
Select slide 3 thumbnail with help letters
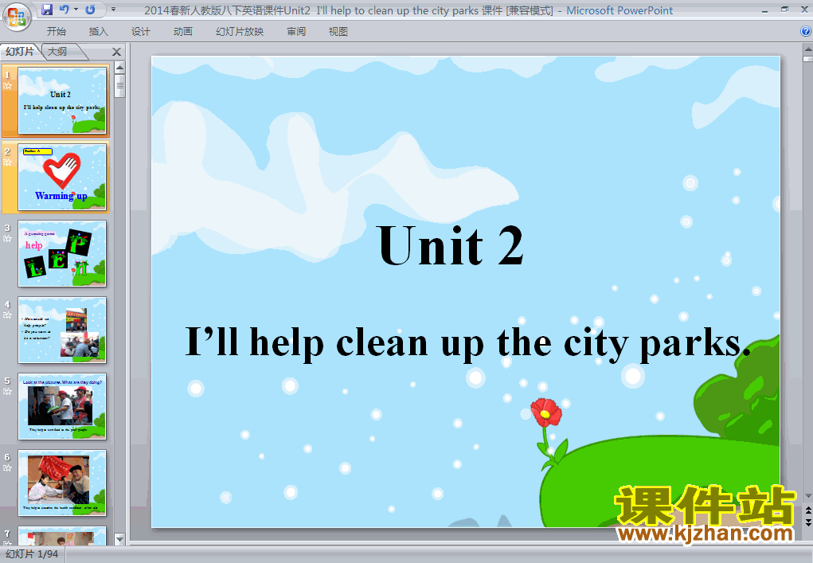62,253
